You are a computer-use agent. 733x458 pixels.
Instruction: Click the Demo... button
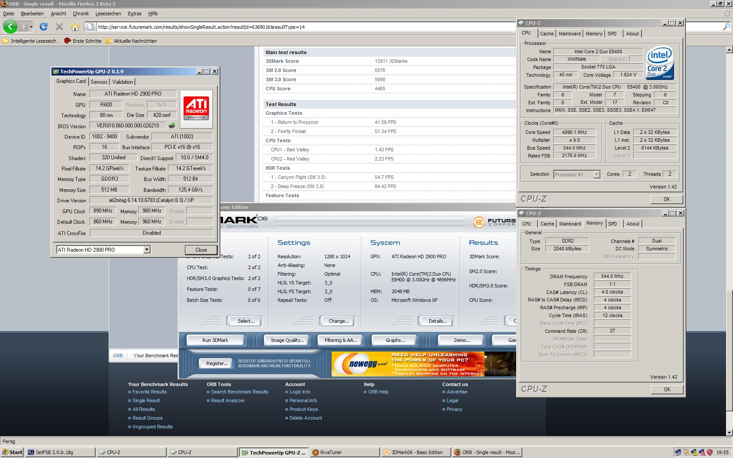click(x=462, y=340)
